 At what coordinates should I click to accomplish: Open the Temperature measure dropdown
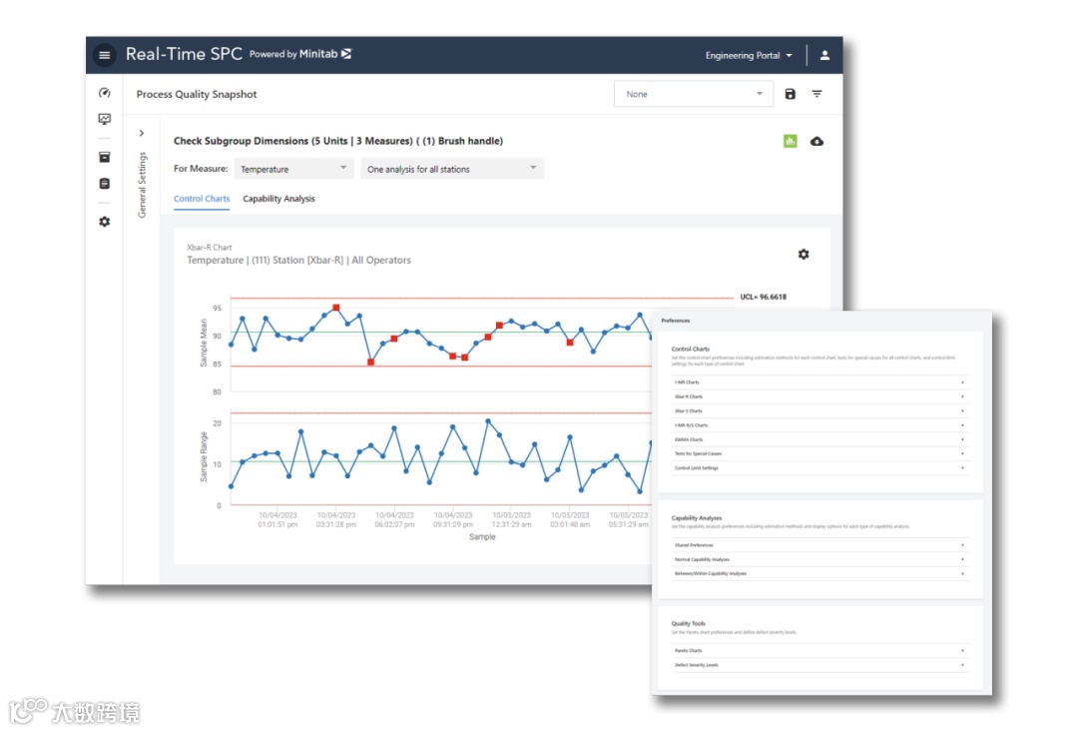coord(293,169)
